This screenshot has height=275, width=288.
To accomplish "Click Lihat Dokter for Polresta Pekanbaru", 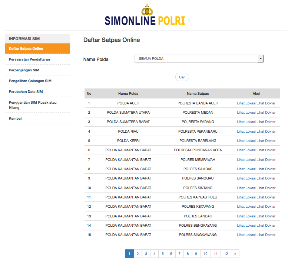I will coord(266,131).
